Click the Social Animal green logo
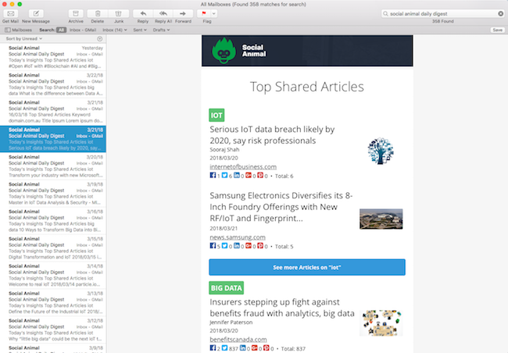This screenshot has width=508, height=353. (x=224, y=51)
